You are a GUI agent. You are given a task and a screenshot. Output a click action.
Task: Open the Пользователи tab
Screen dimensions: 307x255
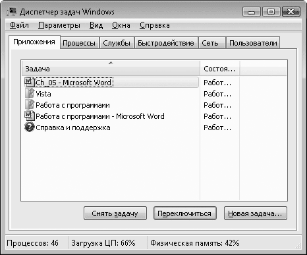click(x=253, y=43)
